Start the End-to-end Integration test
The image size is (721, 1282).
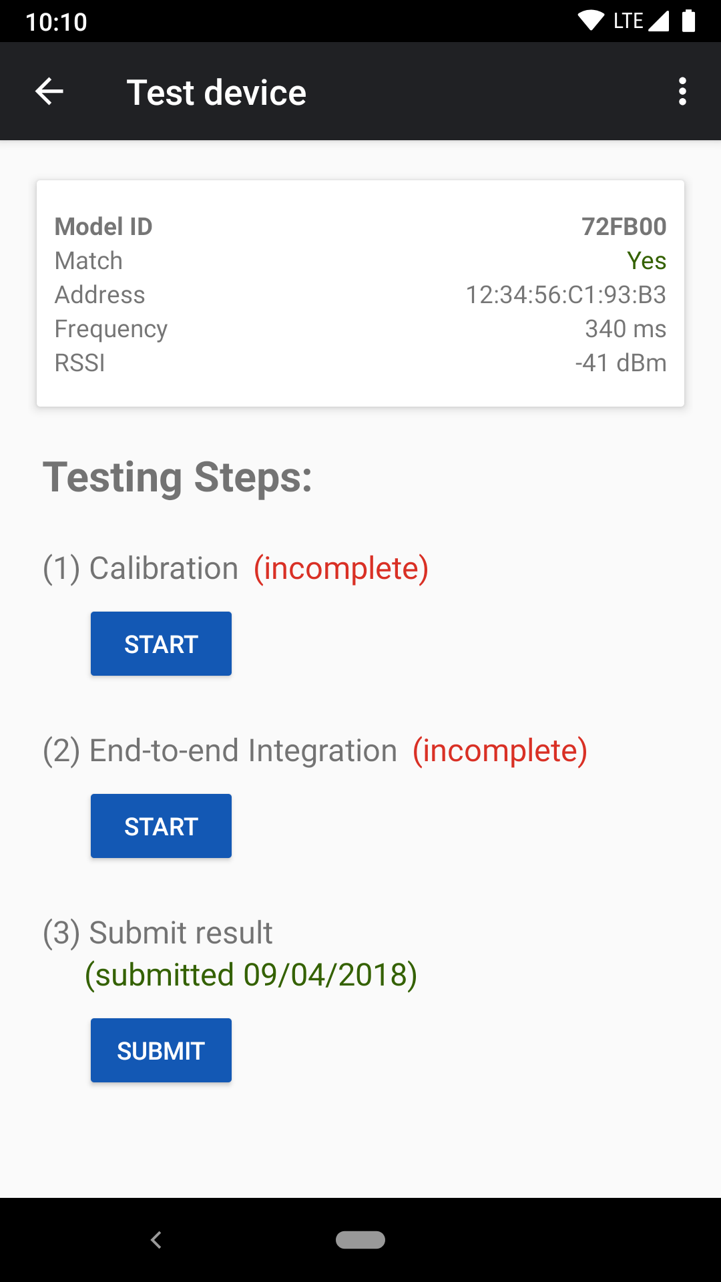[x=161, y=826]
